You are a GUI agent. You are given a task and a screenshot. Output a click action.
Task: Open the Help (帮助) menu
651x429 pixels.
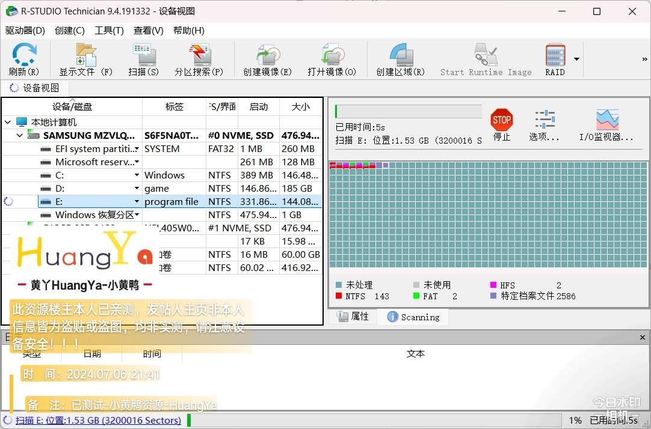pyautogui.click(x=188, y=31)
